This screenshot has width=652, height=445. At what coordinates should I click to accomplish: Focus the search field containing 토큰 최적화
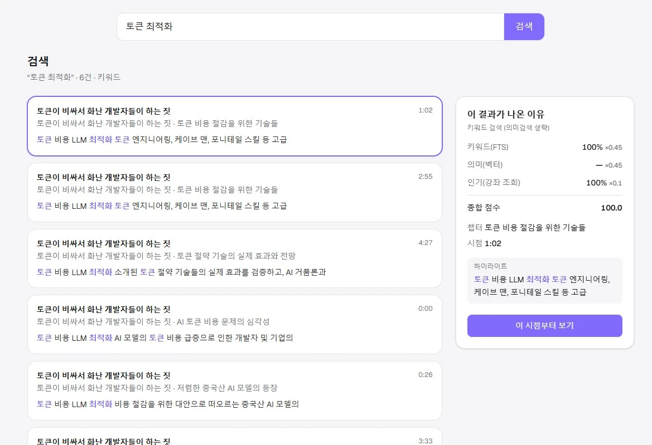(x=310, y=27)
